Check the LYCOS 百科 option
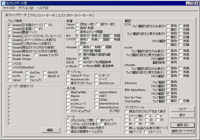 77,43
